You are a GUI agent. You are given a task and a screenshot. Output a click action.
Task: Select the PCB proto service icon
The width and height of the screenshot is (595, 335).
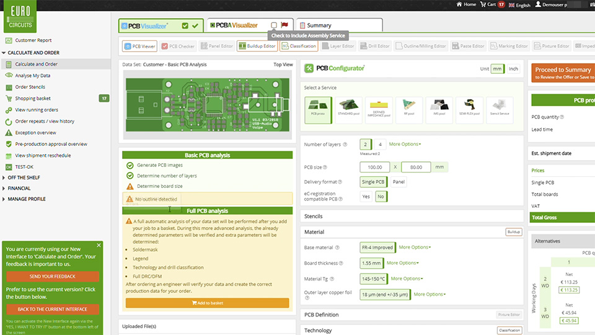[x=318, y=109]
